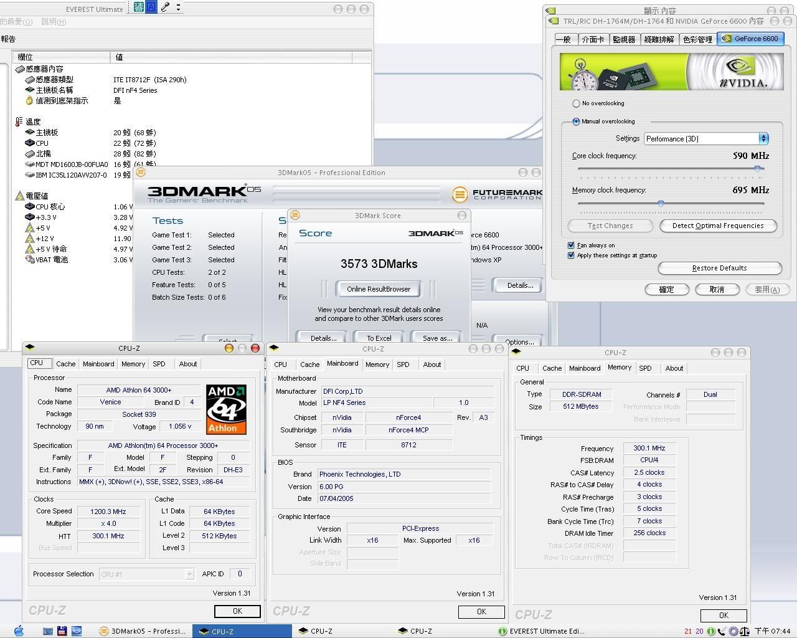Click the phone tray icon
This screenshot has height=638, width=797.
coord(722,631)
